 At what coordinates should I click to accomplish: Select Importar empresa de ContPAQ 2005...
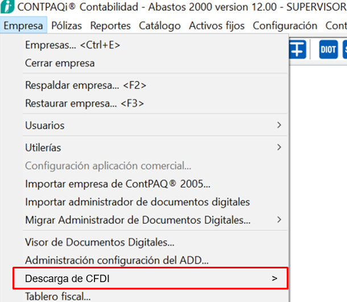(x=118, y=184)
